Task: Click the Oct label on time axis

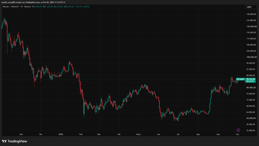Action: [238, 134]
